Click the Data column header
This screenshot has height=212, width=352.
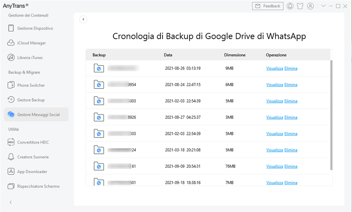[x=168, y=55]
